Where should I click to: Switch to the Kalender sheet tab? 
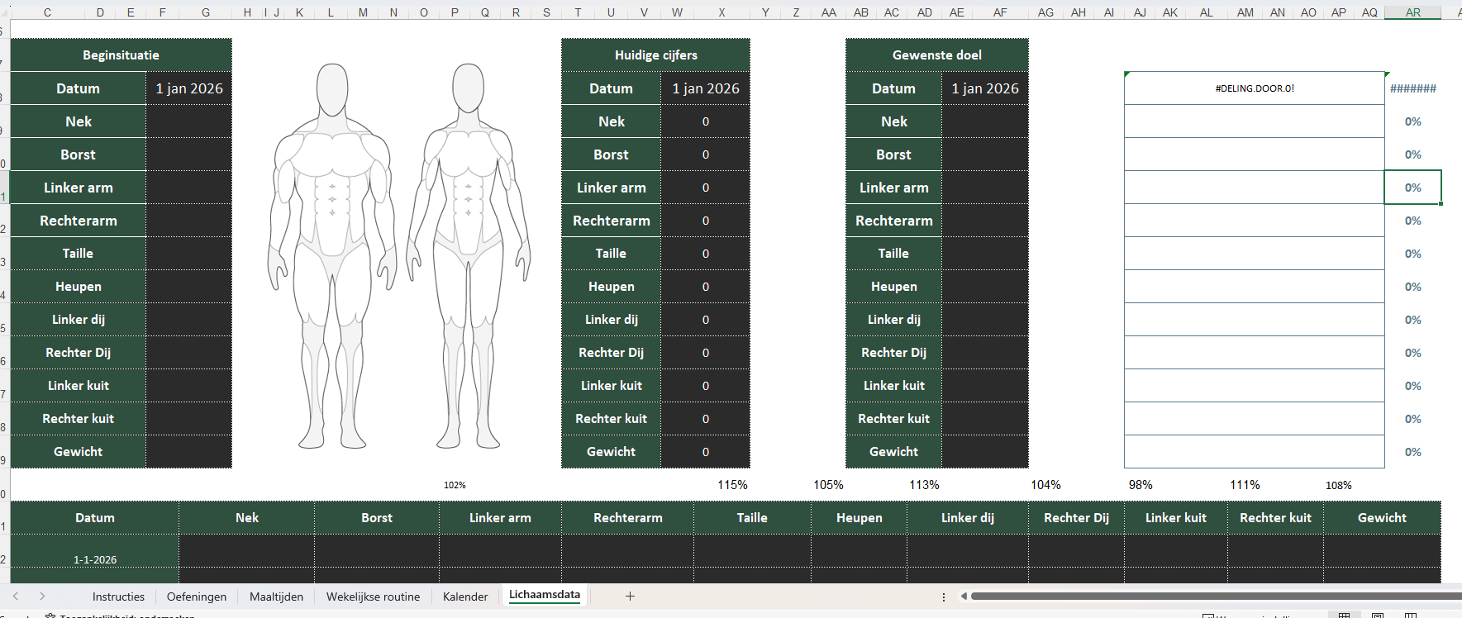pyautogui.click(x=465, y=597)
